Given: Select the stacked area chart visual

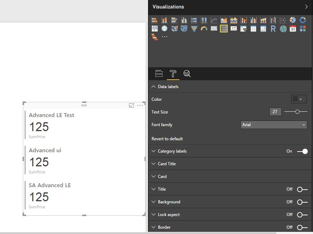Looking at the screenshot, I should (x=234, y=20).
